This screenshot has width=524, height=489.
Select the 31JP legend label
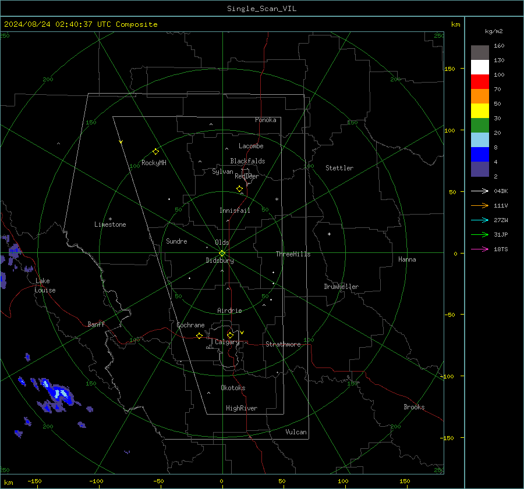[x=501, y=235]
